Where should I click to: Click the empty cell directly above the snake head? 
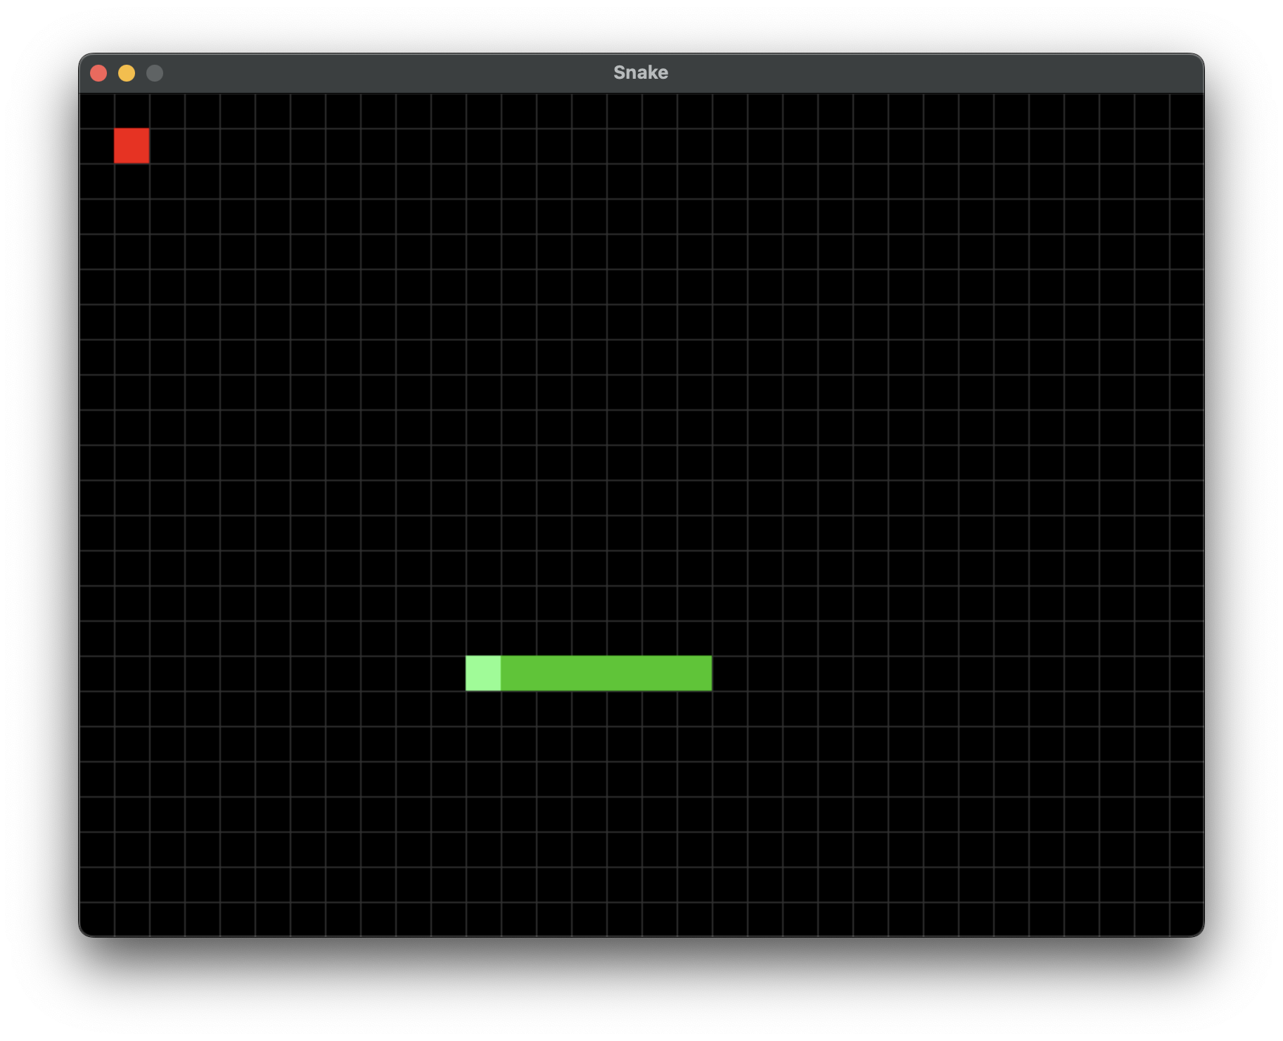click(x=483, y=638)
